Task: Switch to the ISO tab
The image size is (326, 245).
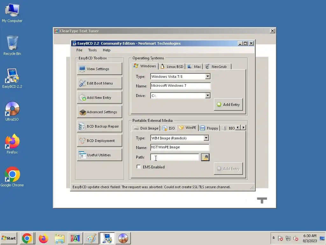Action: click(x=168, y=128)
